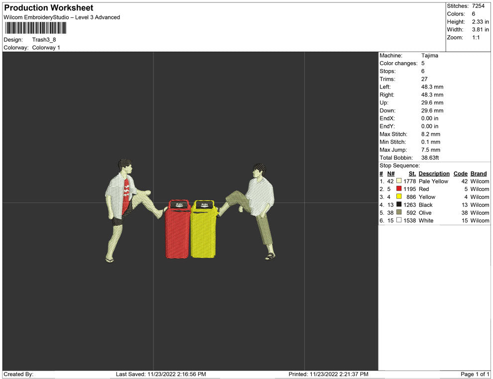Click the stitch count 1263 for Black
The width and height of the screenshot is (493, 379).
click(409, 205)
